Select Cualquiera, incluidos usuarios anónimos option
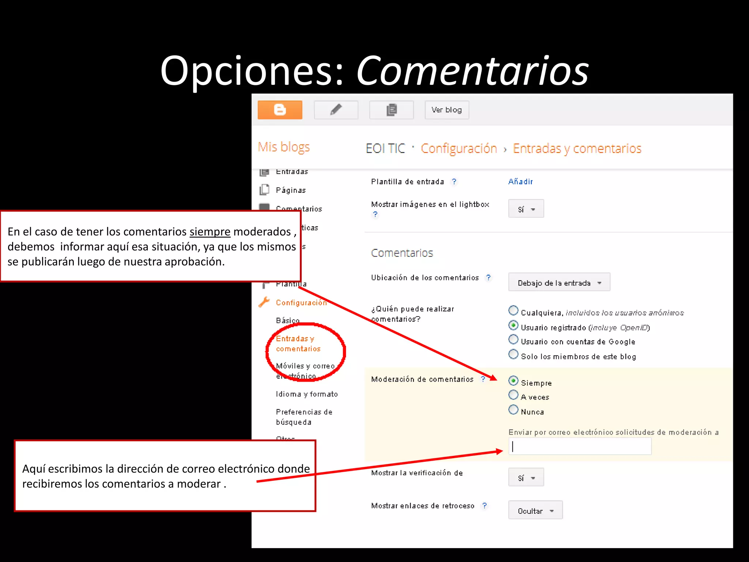Screen dimensions: 749x562 click(x=513, y=311)
